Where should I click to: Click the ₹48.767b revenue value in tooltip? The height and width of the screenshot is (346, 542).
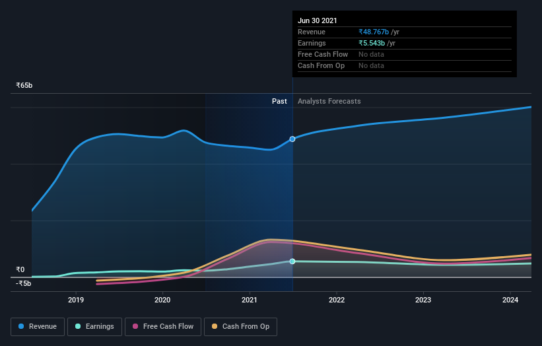pyautogui.click(x=374, y=32)
